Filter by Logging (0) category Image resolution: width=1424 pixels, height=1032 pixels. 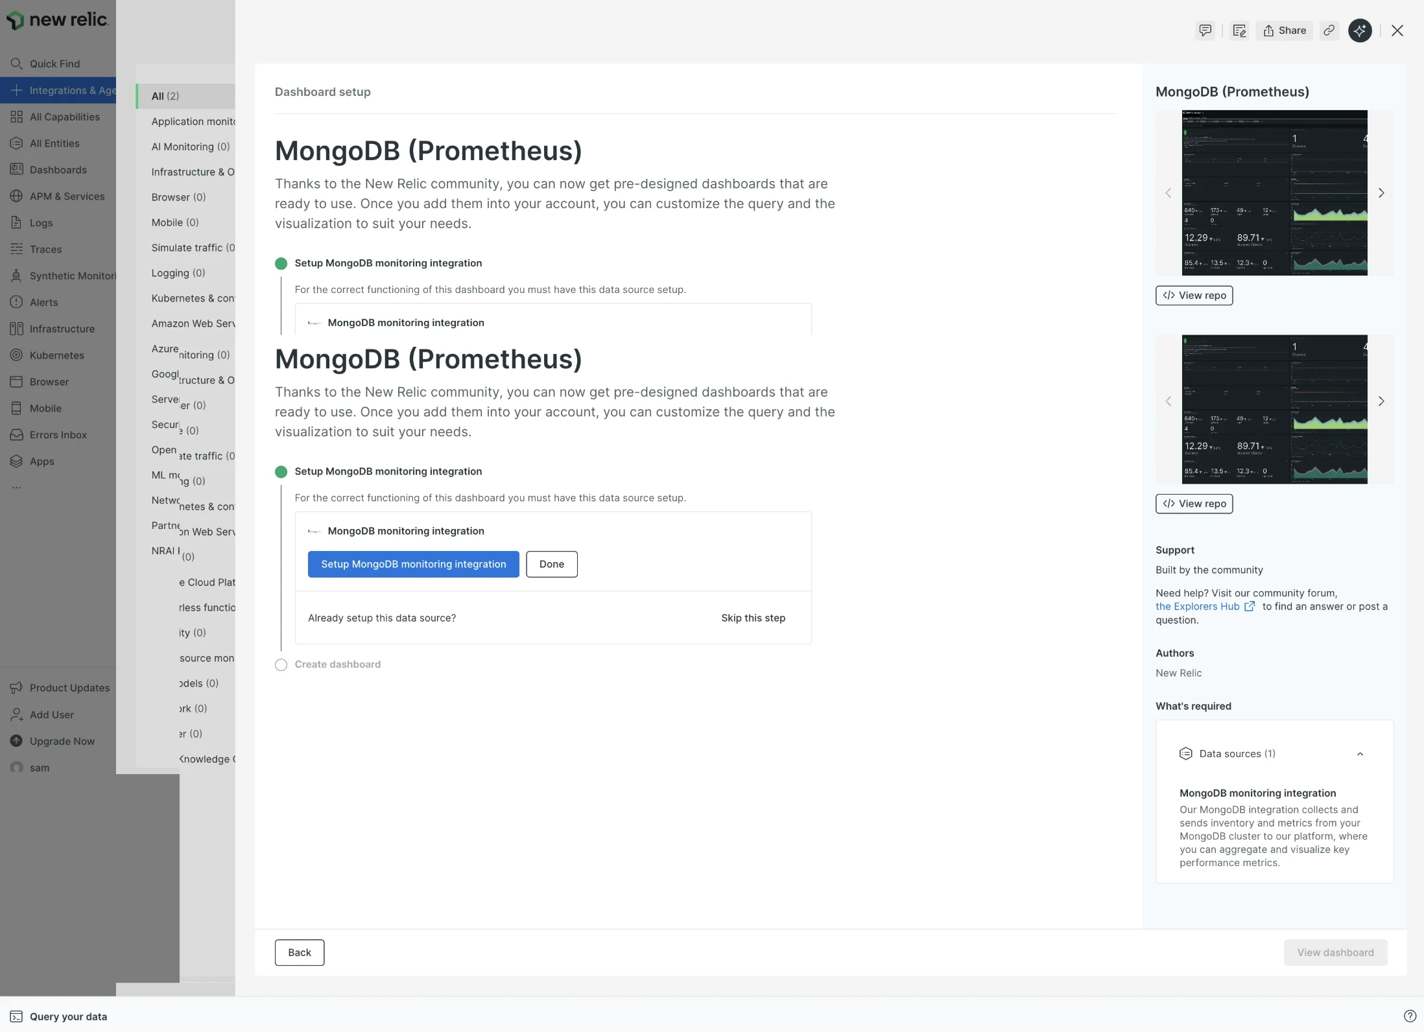point(178,273)
